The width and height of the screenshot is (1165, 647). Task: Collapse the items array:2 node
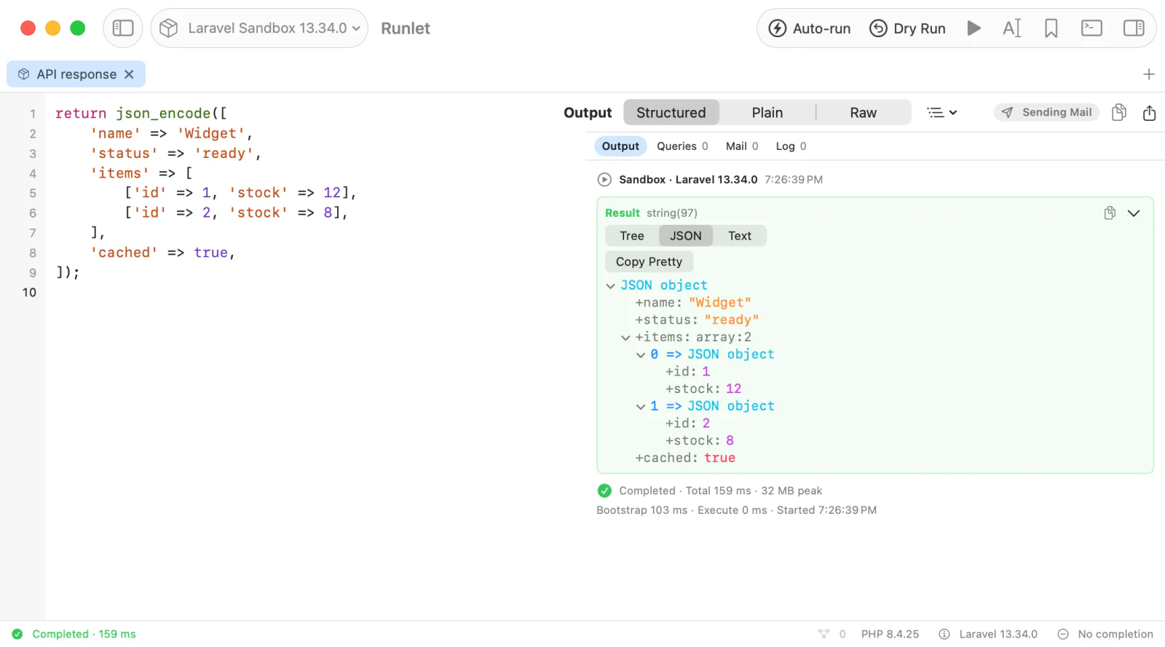pyautogui.click(x=625, y=338)
